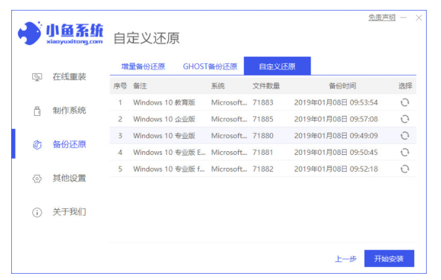Open the 免责声明 link
Image resolution: width=441 pixels, height=280 pixels.
381,18
